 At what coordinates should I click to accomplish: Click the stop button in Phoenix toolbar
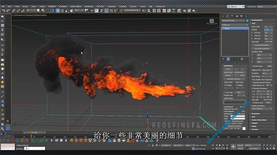61,140
